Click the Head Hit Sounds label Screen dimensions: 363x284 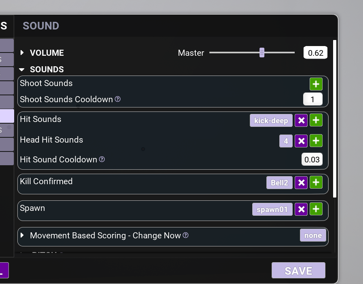(x=51, y=140)
